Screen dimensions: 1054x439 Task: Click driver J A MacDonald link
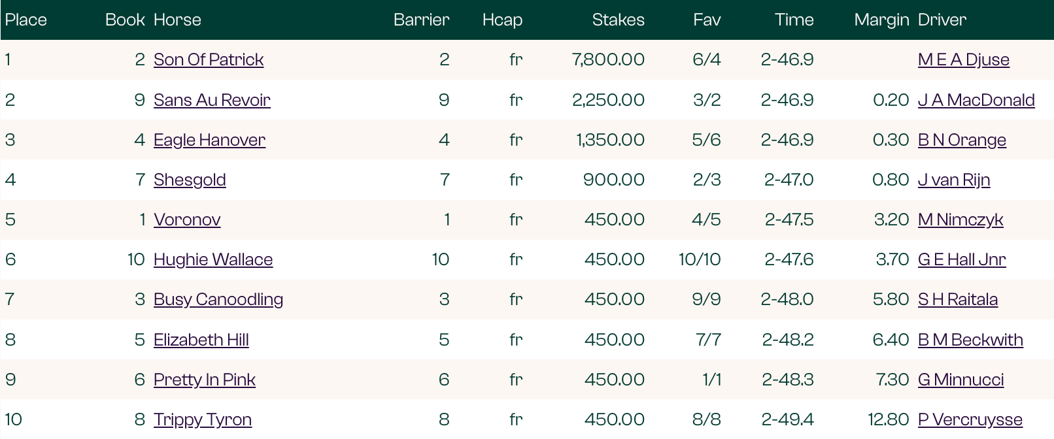[x=976, y=100]
